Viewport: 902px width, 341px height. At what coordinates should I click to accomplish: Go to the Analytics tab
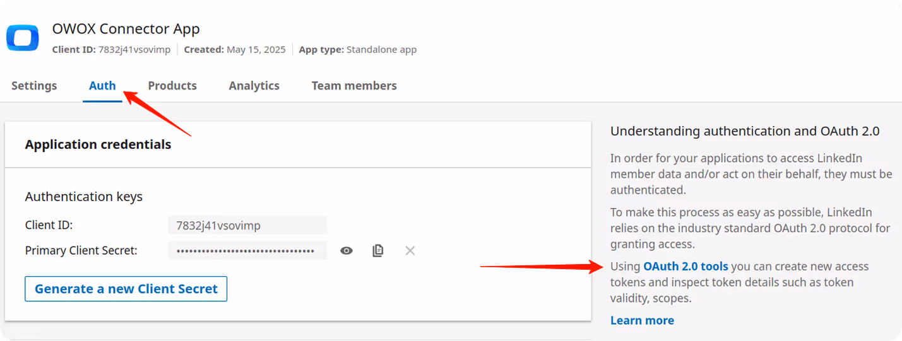(254, 86)
